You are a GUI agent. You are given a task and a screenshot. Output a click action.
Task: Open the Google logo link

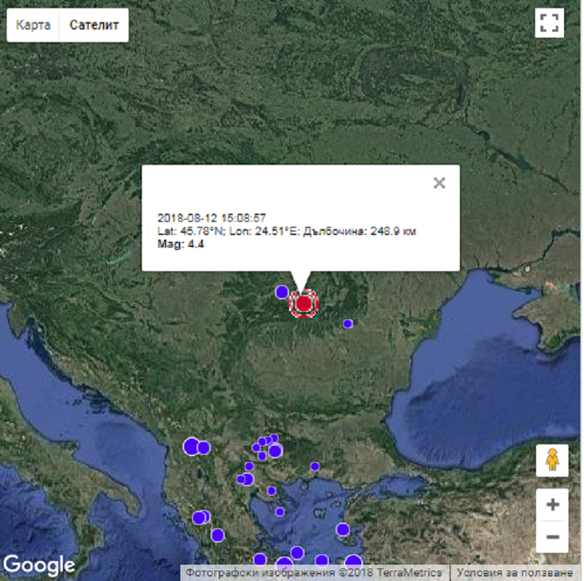pos(39,565)
